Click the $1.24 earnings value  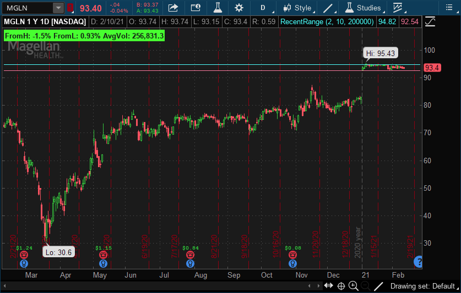[x=24, y=248]
